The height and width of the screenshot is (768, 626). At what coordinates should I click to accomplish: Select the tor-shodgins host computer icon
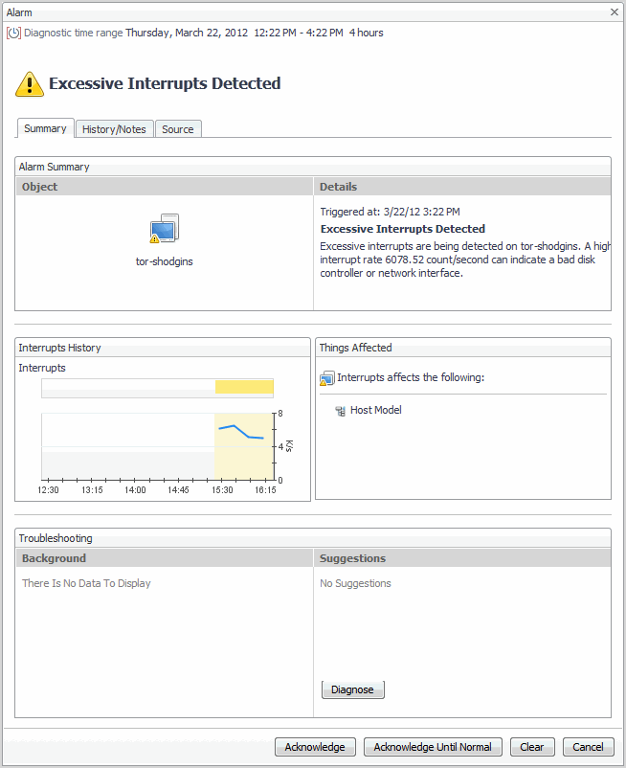point(164,230)
